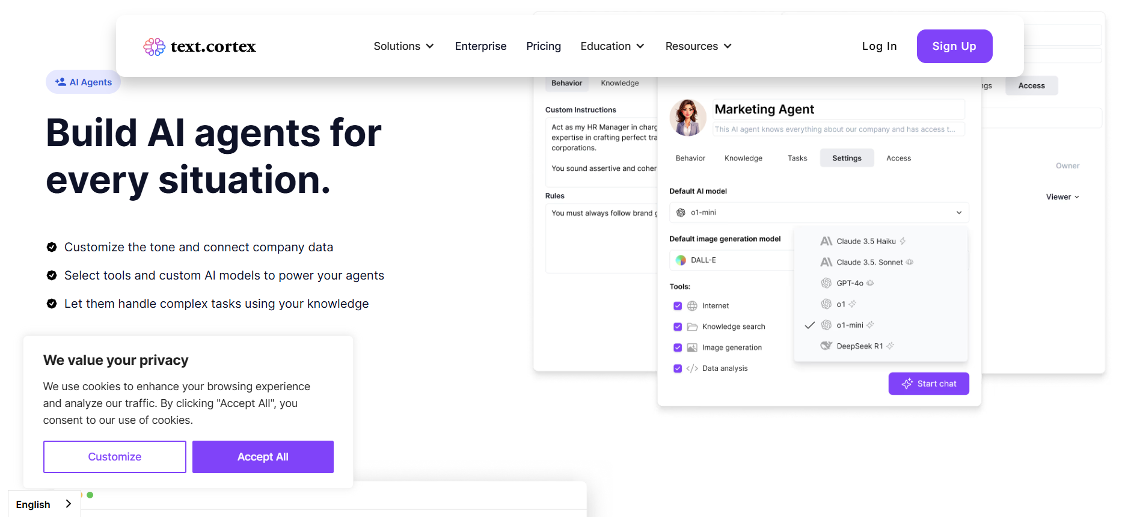Click the text.cortex brain logo icon
The width and height of the screenshot is (1131, 517).
tap(154, 46)
